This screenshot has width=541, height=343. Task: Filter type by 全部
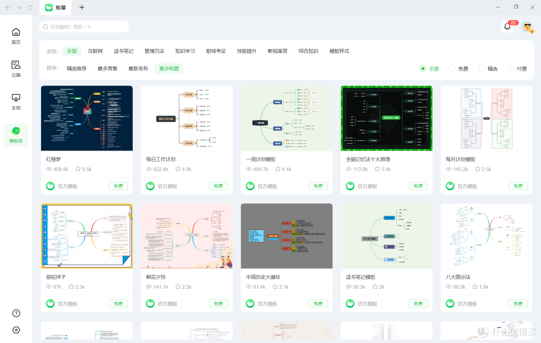tap(72, 51)
